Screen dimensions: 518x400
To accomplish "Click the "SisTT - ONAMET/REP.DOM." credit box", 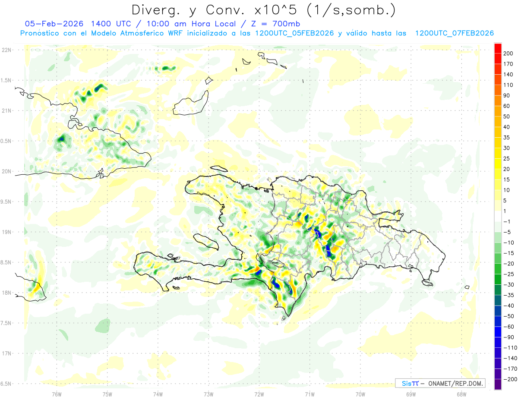I will 440,383.
